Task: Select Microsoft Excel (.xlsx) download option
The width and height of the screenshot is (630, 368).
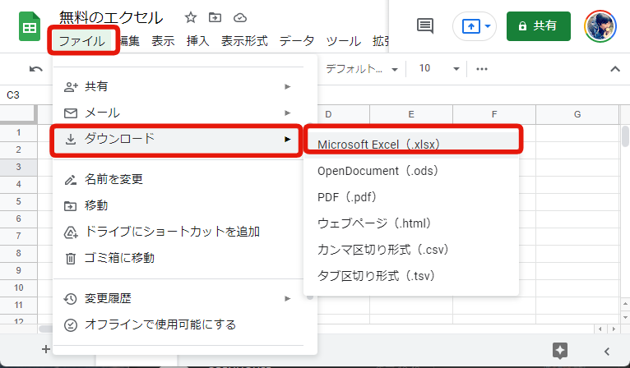Action: (x=379, y=145)
